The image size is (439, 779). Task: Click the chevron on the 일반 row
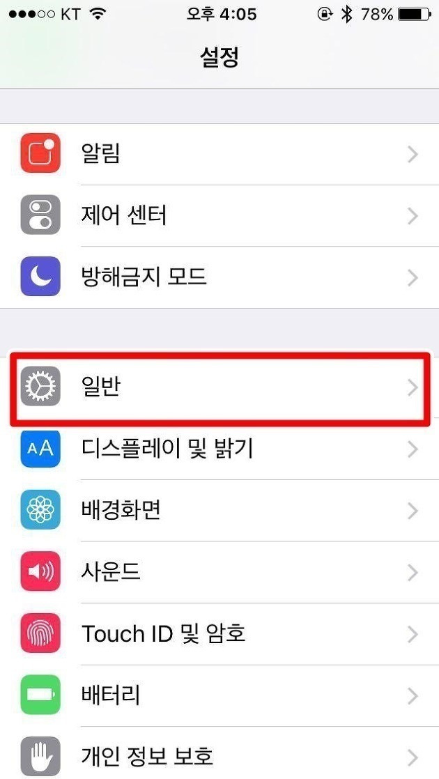(x=413, y=388)
